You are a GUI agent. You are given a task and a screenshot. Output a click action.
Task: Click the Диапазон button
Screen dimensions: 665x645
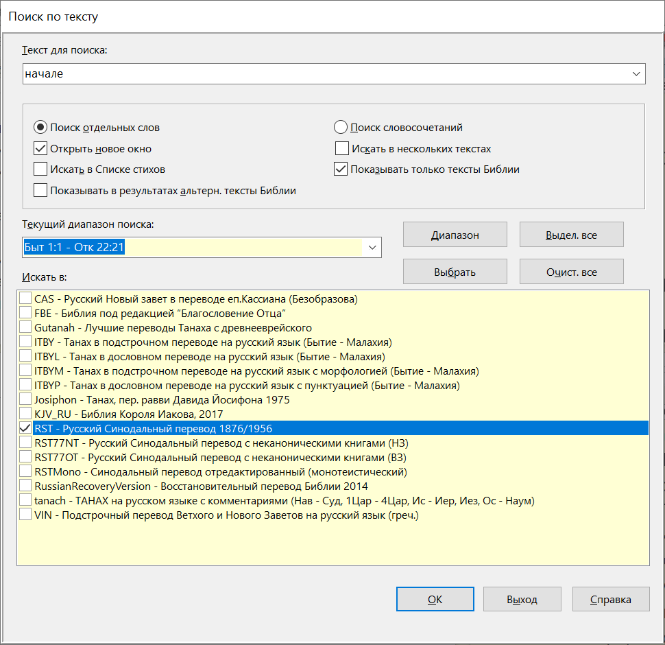pos(455,234)
